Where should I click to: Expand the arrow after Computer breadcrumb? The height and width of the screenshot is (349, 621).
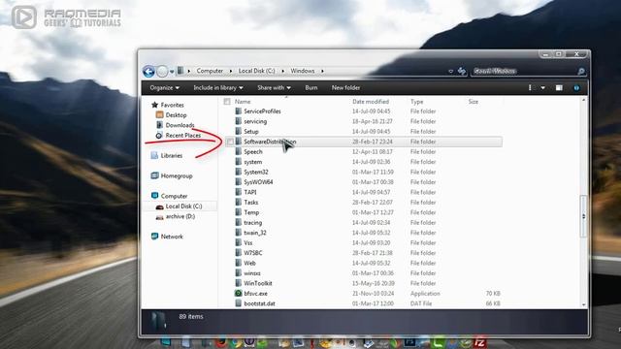click(x=231, y=71)
